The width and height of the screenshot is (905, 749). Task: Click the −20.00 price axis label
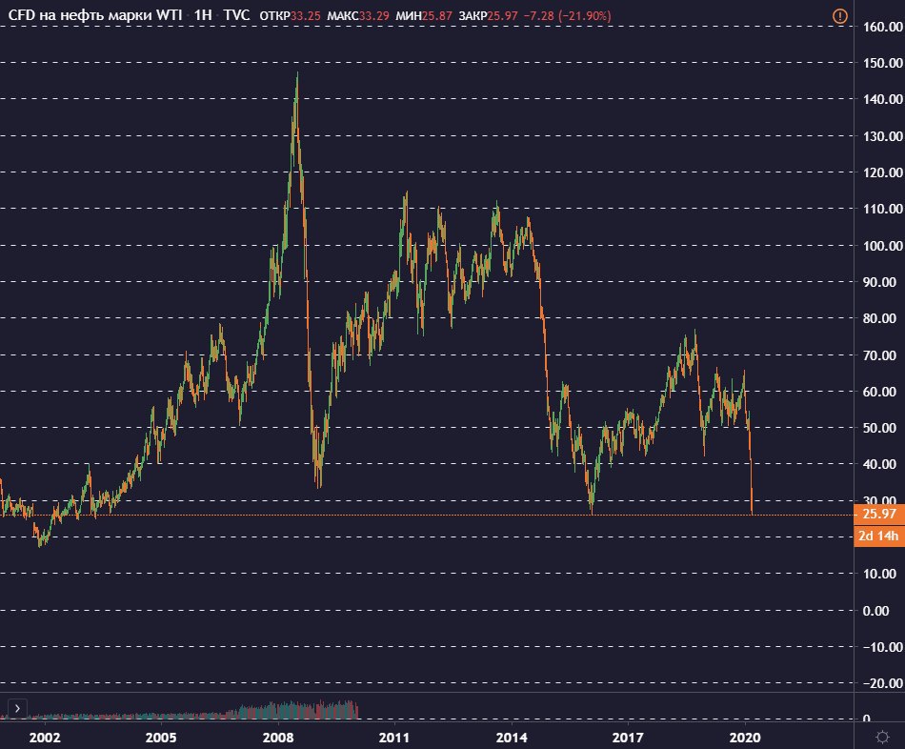click(882, 684)
